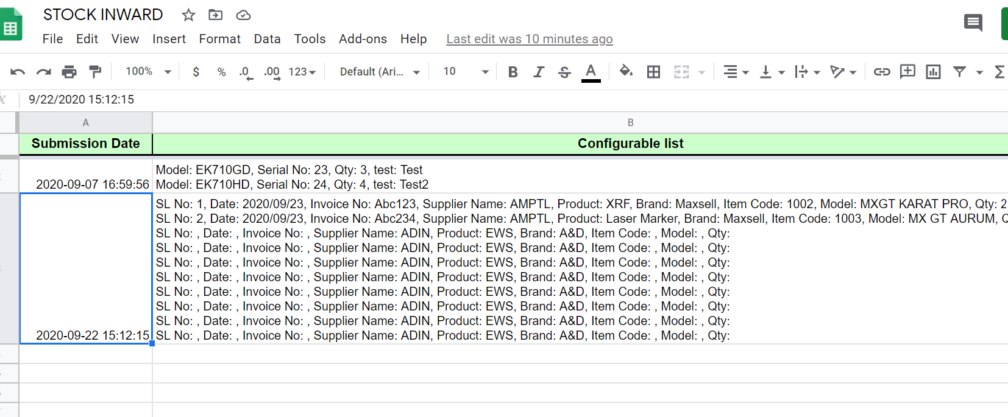Open the borders menu
Screen dimensions: 1008x417
(x=653, y=72)
